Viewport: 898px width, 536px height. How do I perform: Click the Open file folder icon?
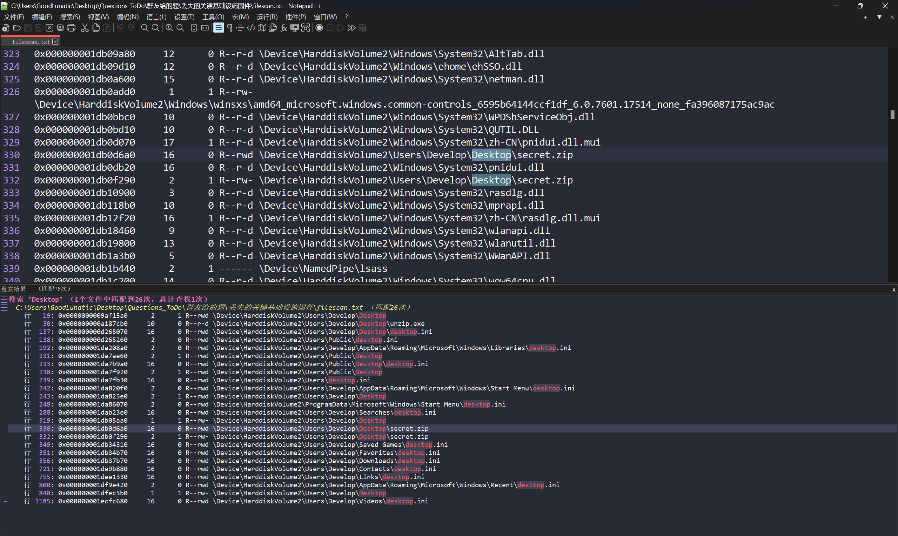tap(16, 28)
